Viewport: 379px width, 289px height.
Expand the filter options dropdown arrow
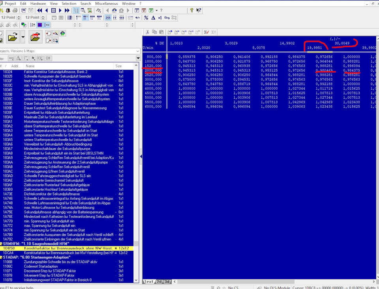tap(138, 58)
